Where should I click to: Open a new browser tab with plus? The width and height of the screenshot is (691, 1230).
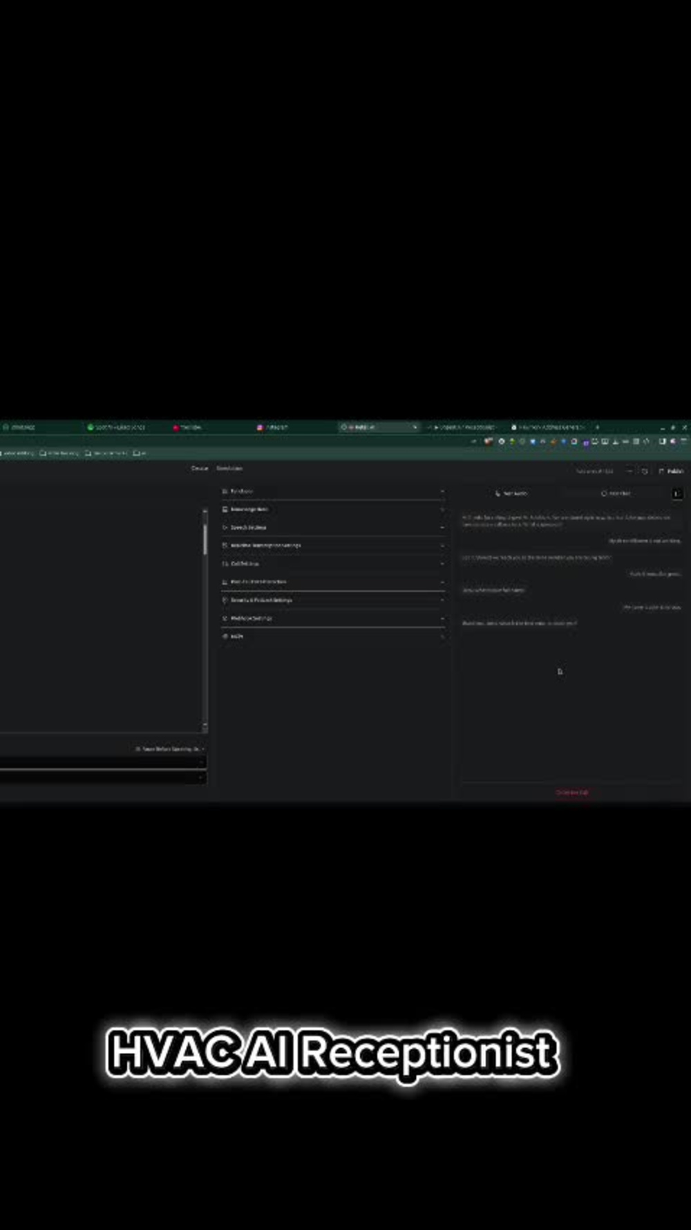pos(597,428)
